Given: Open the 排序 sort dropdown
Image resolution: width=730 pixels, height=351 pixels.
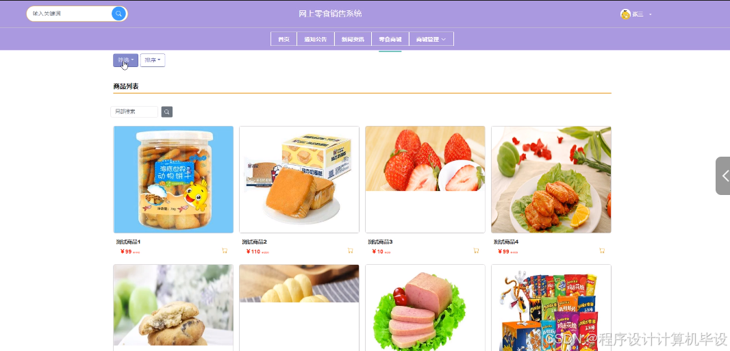Looking at the screenshot, I should (x=153, y=60).
